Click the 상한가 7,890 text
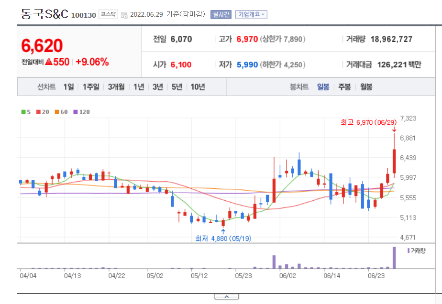 click(x=283, y=39)
